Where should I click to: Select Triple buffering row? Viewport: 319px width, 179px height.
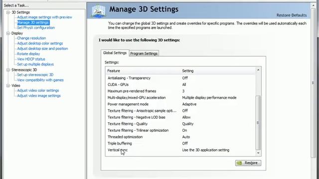pos(180,144)
